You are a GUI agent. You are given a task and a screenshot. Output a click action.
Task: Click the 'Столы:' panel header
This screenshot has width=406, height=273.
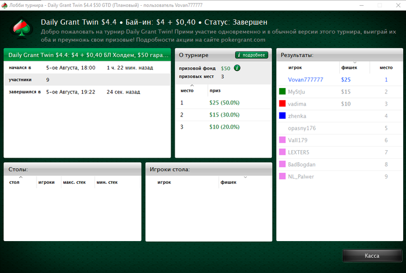(72, 169)
